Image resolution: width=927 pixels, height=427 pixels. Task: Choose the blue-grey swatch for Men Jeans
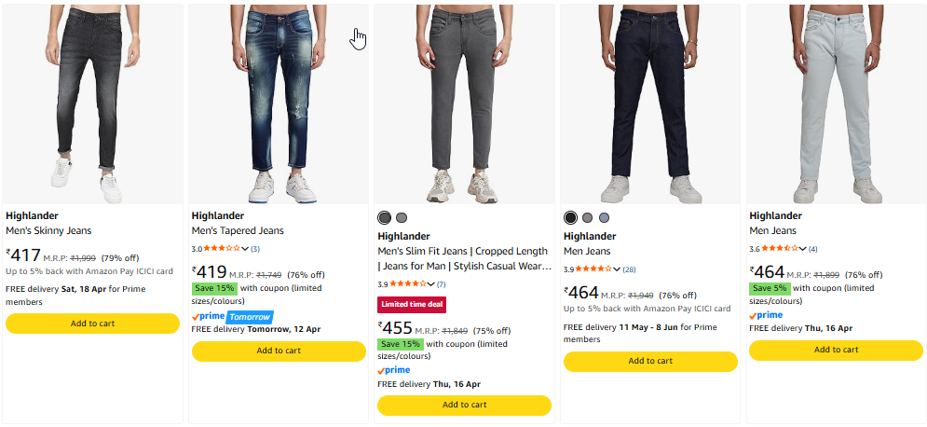(605, 217)
